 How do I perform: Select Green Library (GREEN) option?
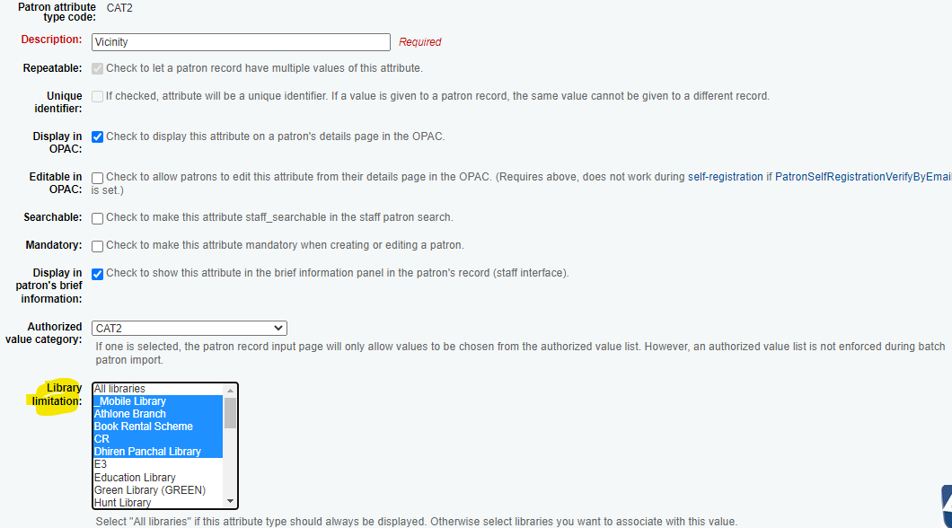158,489
